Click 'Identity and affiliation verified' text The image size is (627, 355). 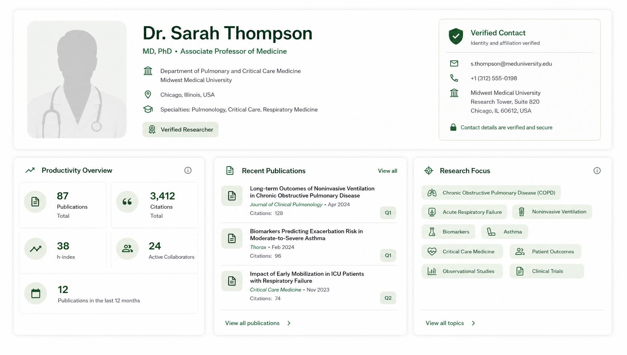(x=505, y=43)
